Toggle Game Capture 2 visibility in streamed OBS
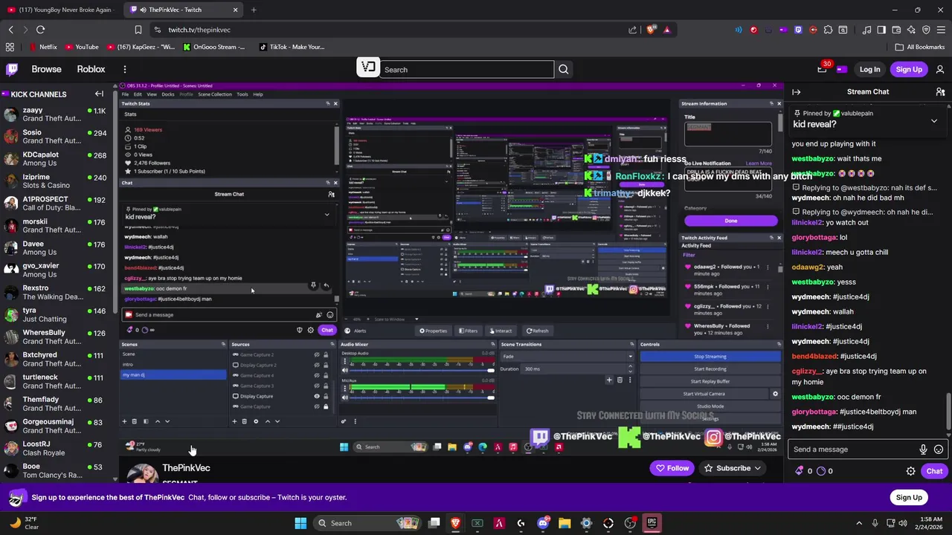This screenshot has width=952, height=535. tap(317, 354)
